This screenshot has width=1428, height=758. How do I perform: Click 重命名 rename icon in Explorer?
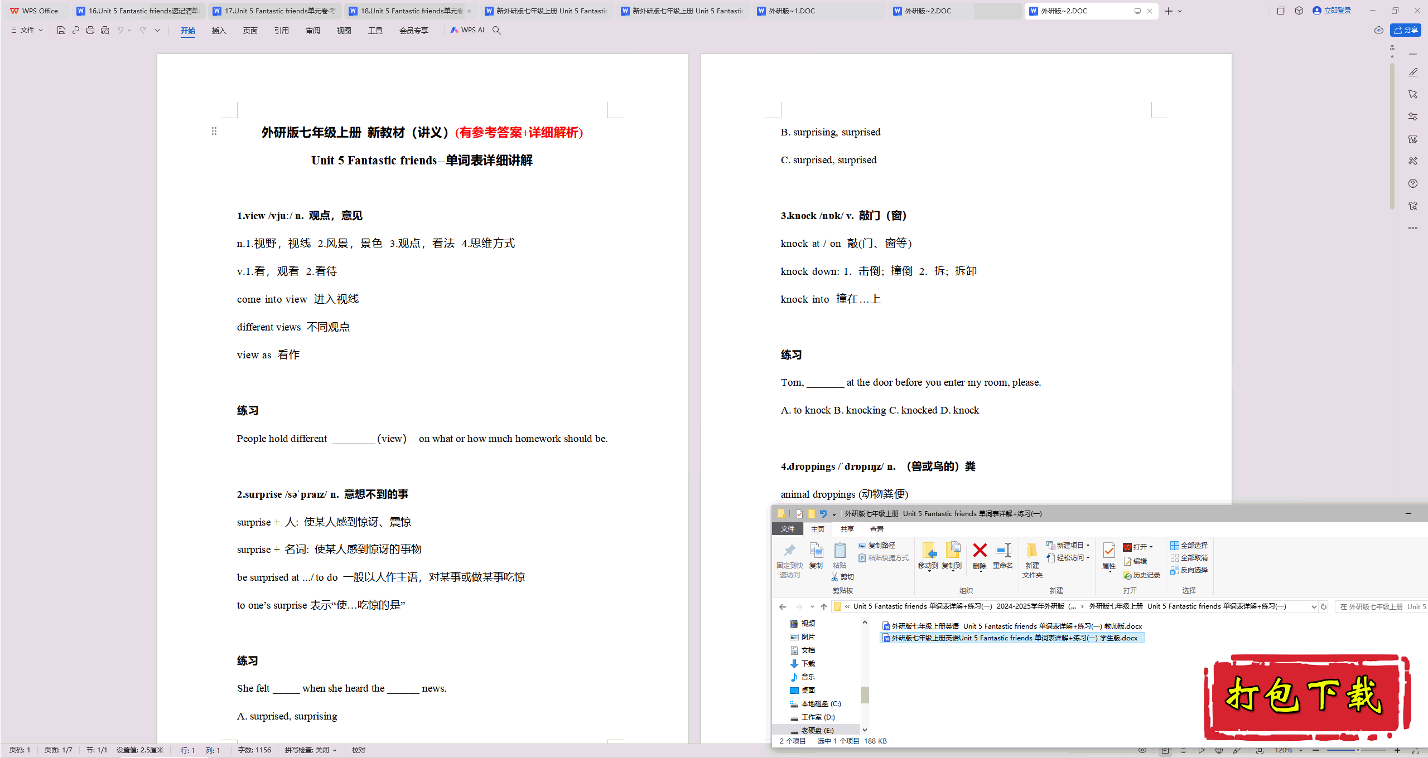pos(1002,556)
